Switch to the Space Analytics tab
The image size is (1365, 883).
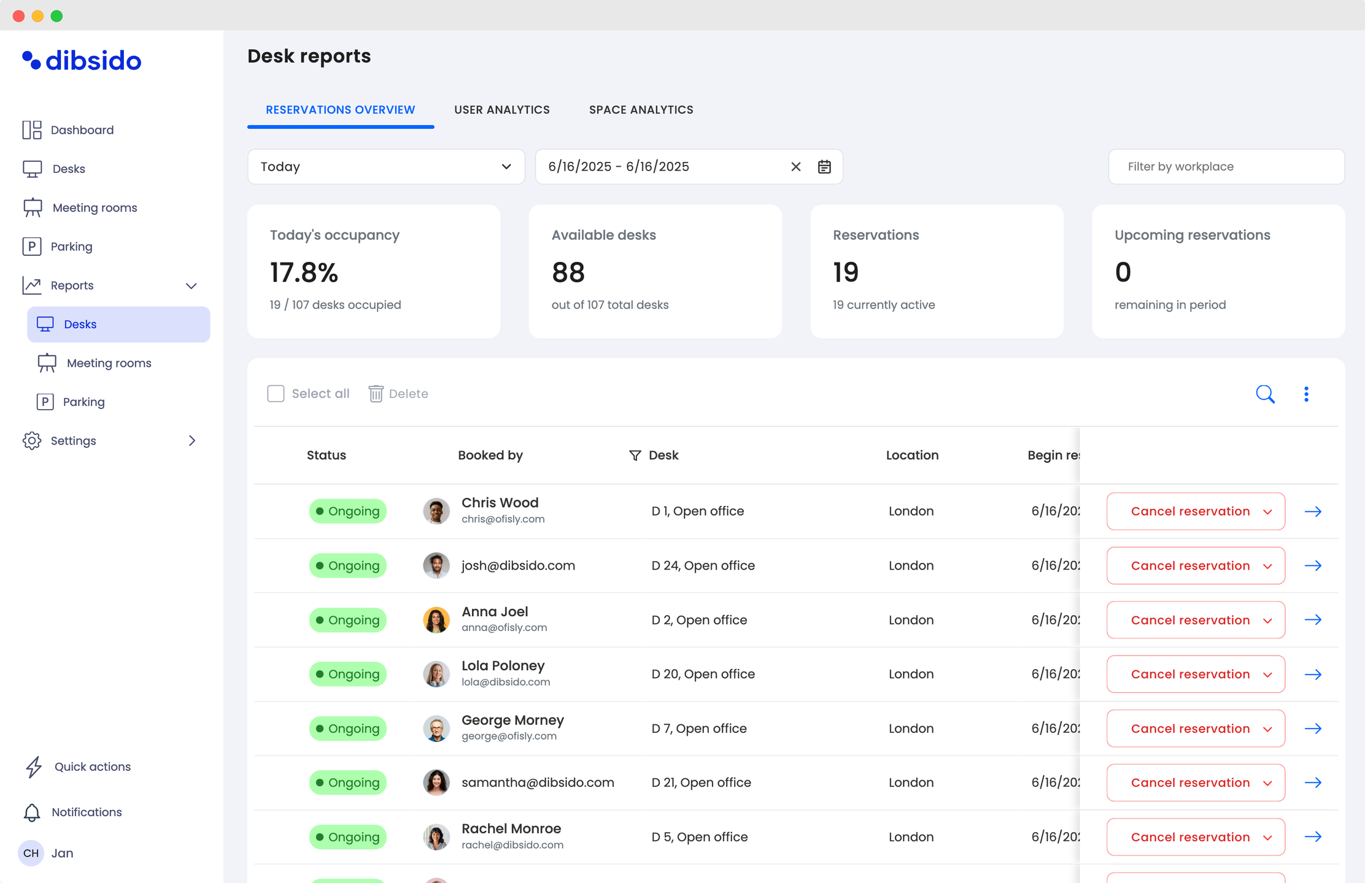coord(641,110)
